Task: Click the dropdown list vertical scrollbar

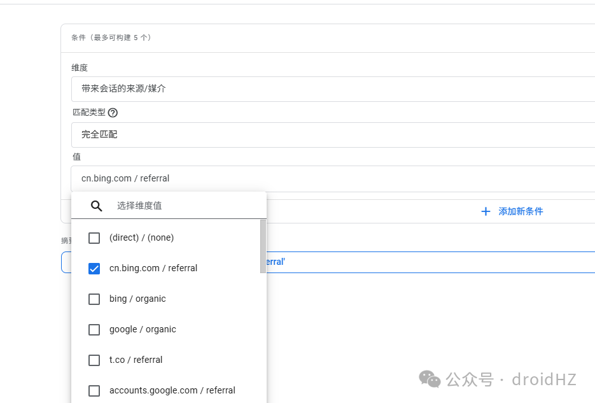Action: click(263, 246)
